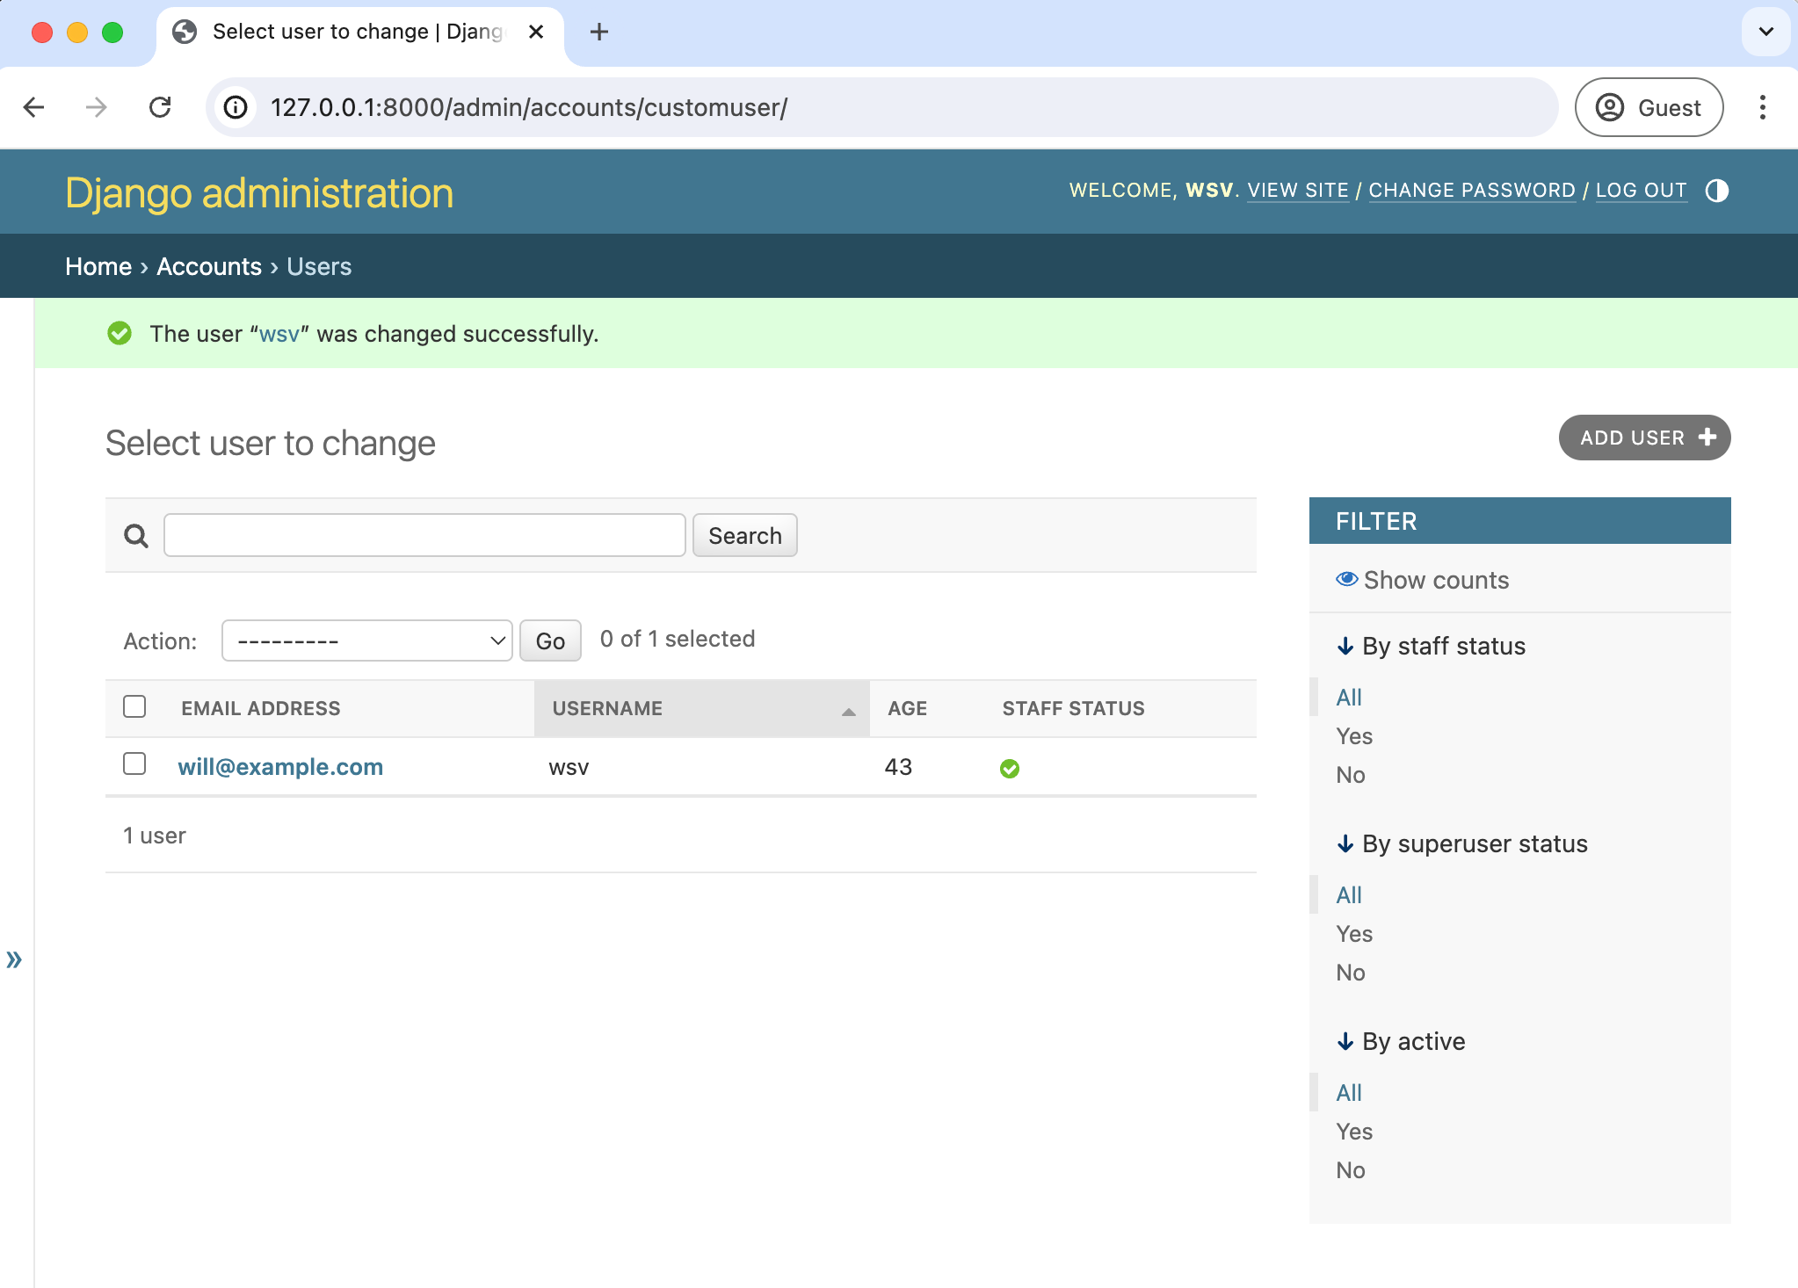Image resolution: width=1798 pixels, height=1288 pixels.
Task: Collapse the By active filter
Action: coord(1401,1041)
